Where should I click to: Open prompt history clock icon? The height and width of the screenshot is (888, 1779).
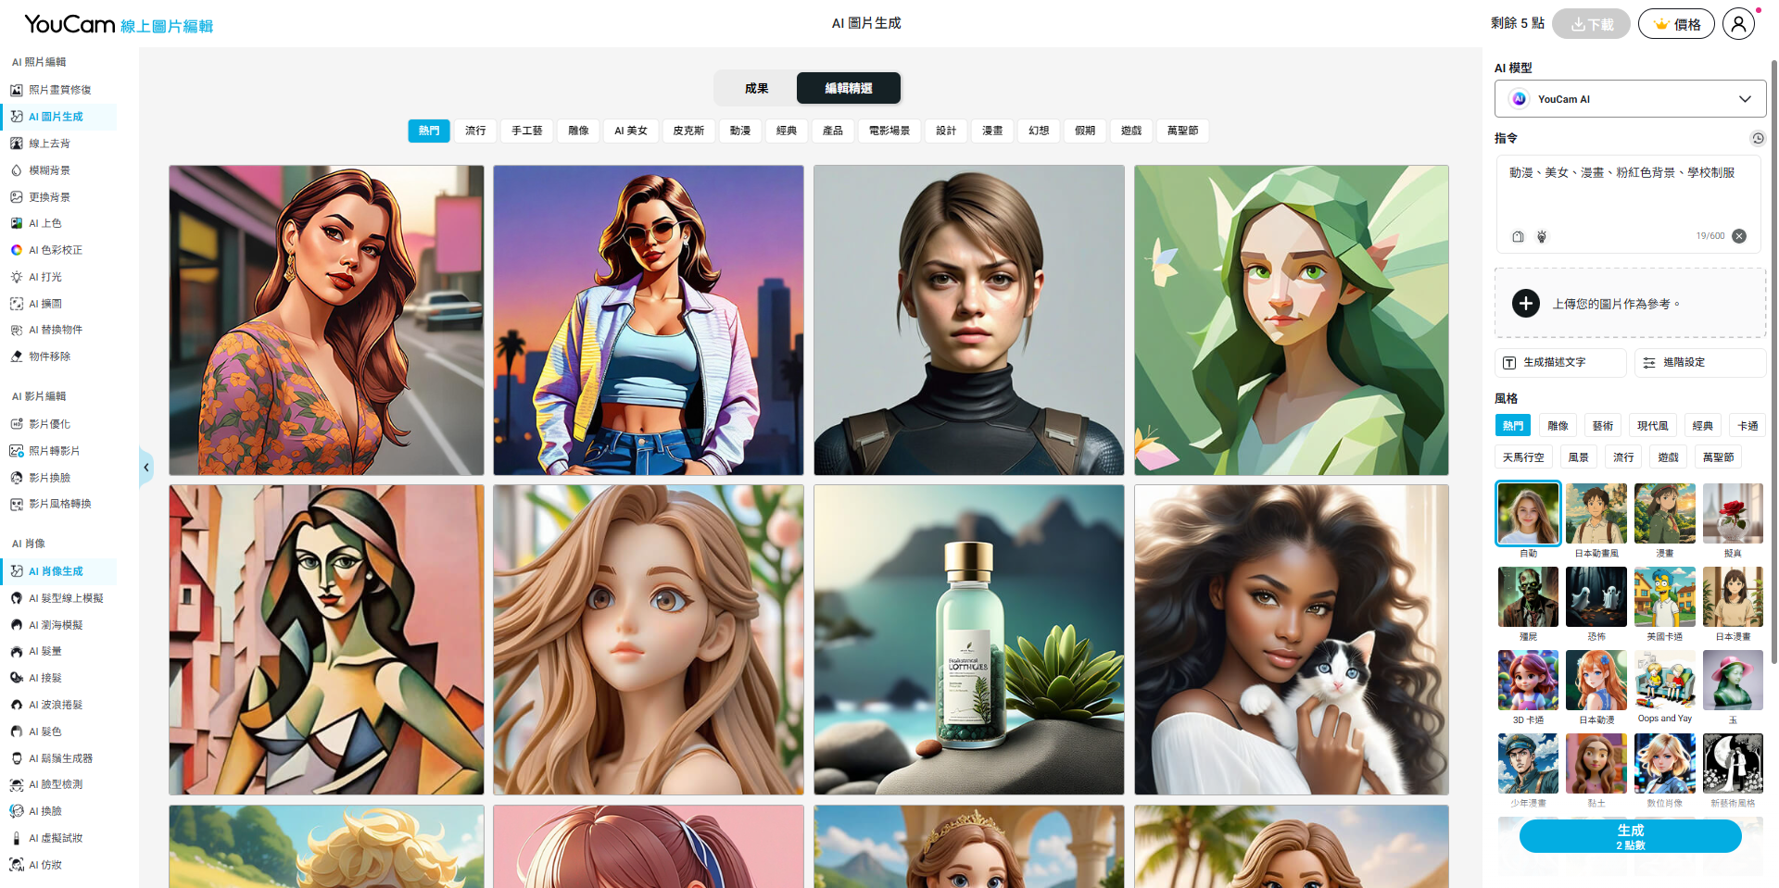pos(1757,138)
